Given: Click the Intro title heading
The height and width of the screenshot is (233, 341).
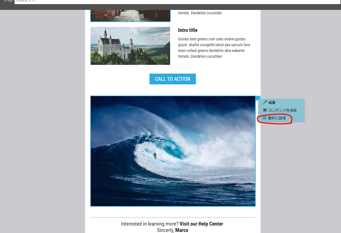Looking at the screenshot, I should coord(188,30).
